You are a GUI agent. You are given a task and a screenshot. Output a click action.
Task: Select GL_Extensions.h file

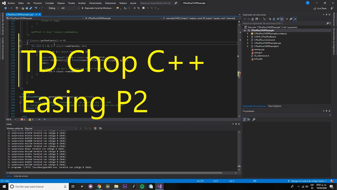tap(261, 56)
